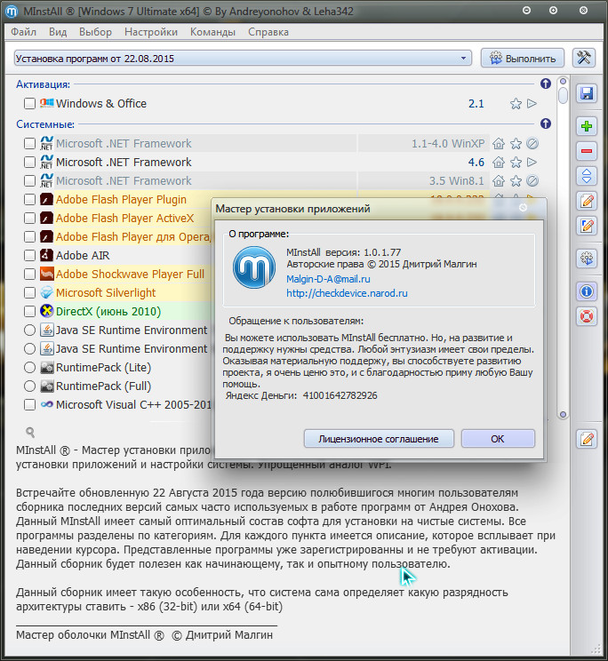Open the Настройки menu
Image resolution: width=608 pixels, height=661 pixels.
tap(151, 32)
